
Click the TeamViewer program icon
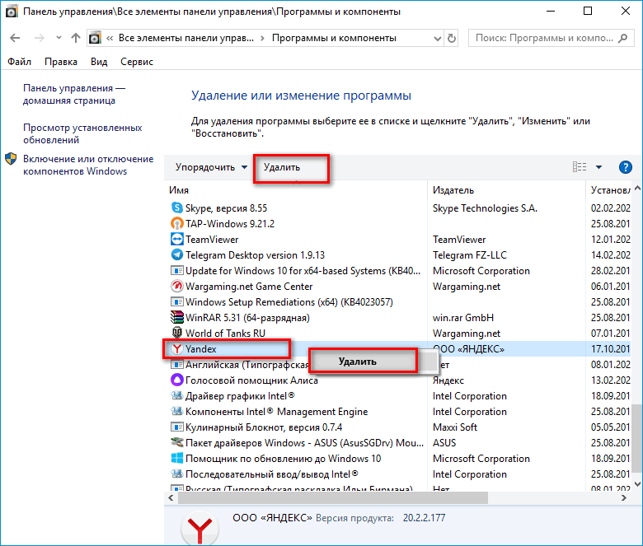176,240
